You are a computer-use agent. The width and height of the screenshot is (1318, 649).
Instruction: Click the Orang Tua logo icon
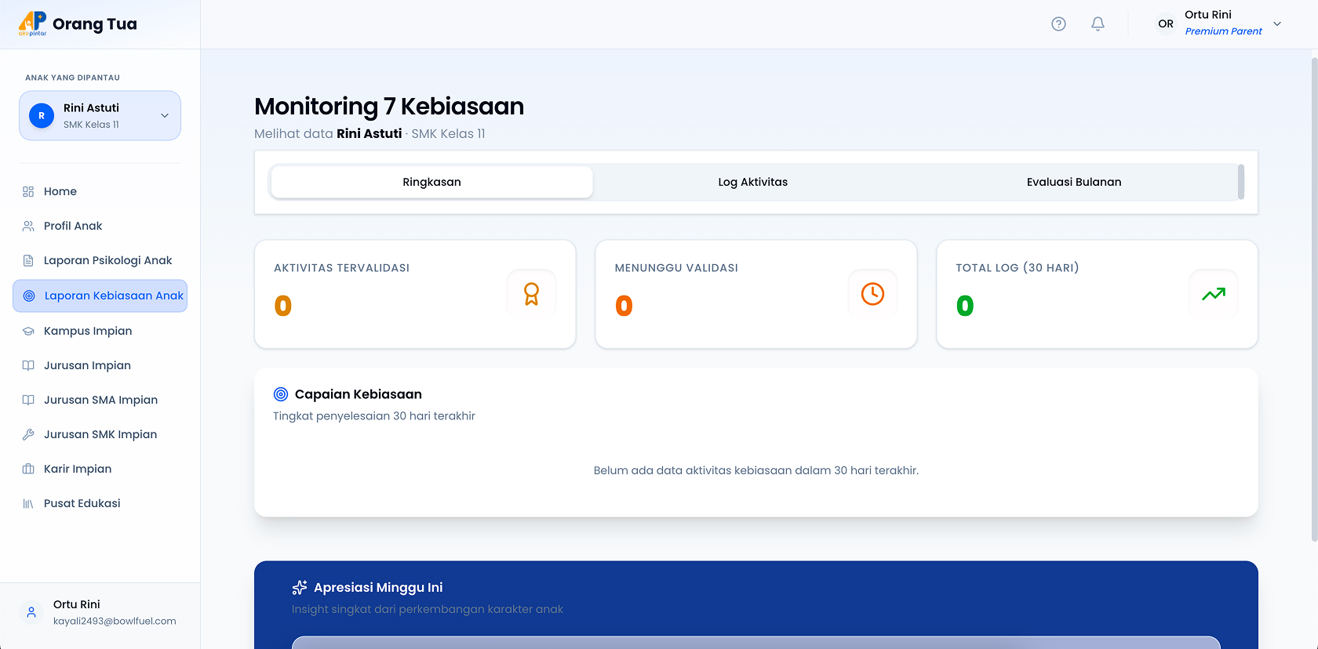tap(32, 24)
